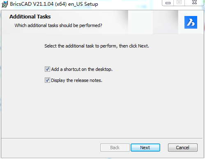205x159 pixels.
Task: Minimize the BricsCAD Setup window
Action: pyautogui.click(x=168, y=3)
